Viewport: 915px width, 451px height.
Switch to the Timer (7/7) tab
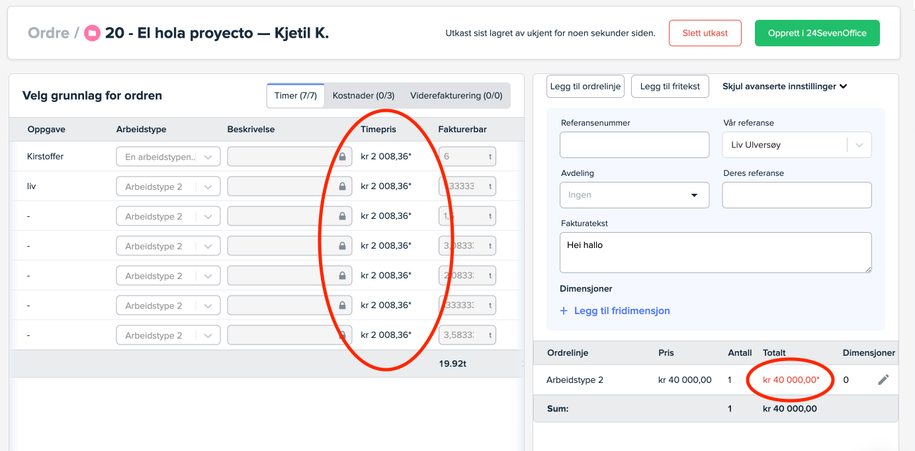(295, 96)
